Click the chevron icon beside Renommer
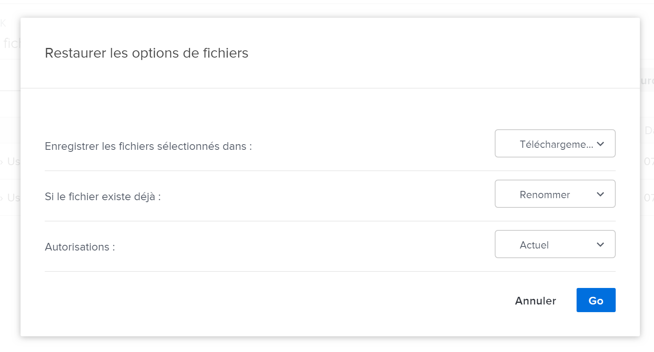Image resolution: width=654 pixels, height=352 pixels. click(600, 194)
